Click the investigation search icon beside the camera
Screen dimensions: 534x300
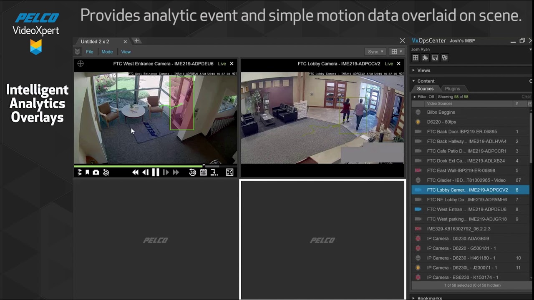click(106, 172)
